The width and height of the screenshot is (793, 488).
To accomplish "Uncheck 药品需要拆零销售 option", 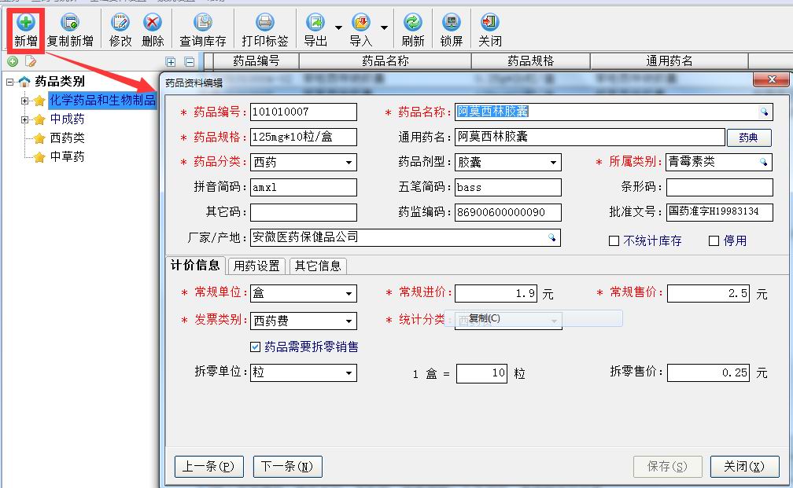I will coord(255,346).
